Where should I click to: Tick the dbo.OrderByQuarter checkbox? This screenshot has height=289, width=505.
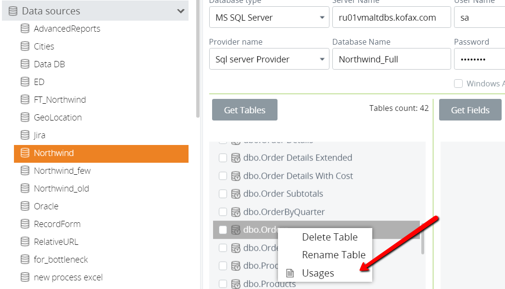pos(223,212)
